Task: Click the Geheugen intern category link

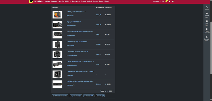Action: click(72, 65)
